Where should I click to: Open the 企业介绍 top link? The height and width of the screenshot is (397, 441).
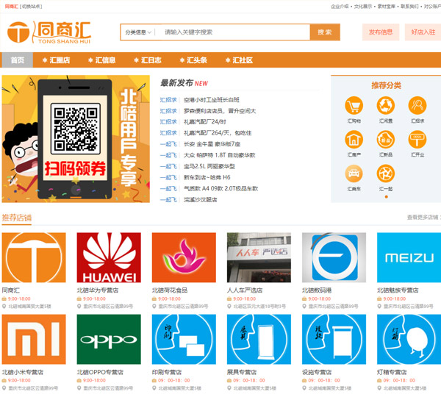point(340,7)
